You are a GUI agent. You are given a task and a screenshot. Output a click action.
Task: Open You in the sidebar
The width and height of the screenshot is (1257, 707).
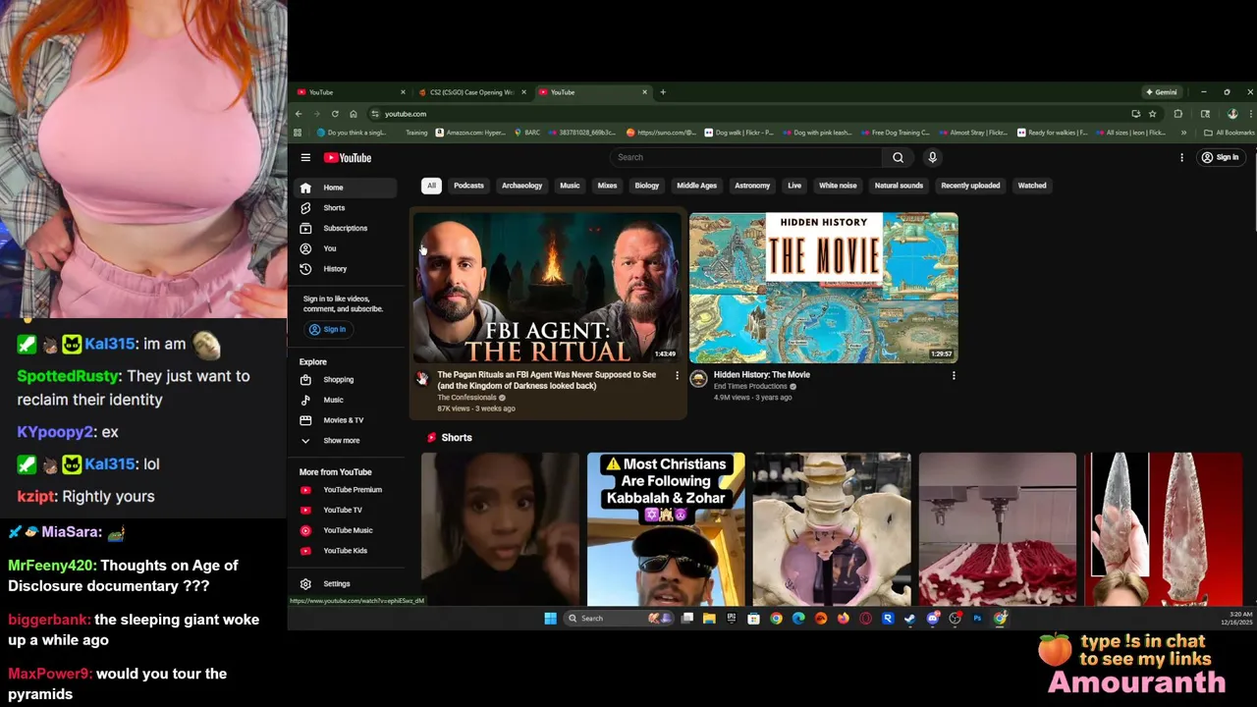[344, 248]
